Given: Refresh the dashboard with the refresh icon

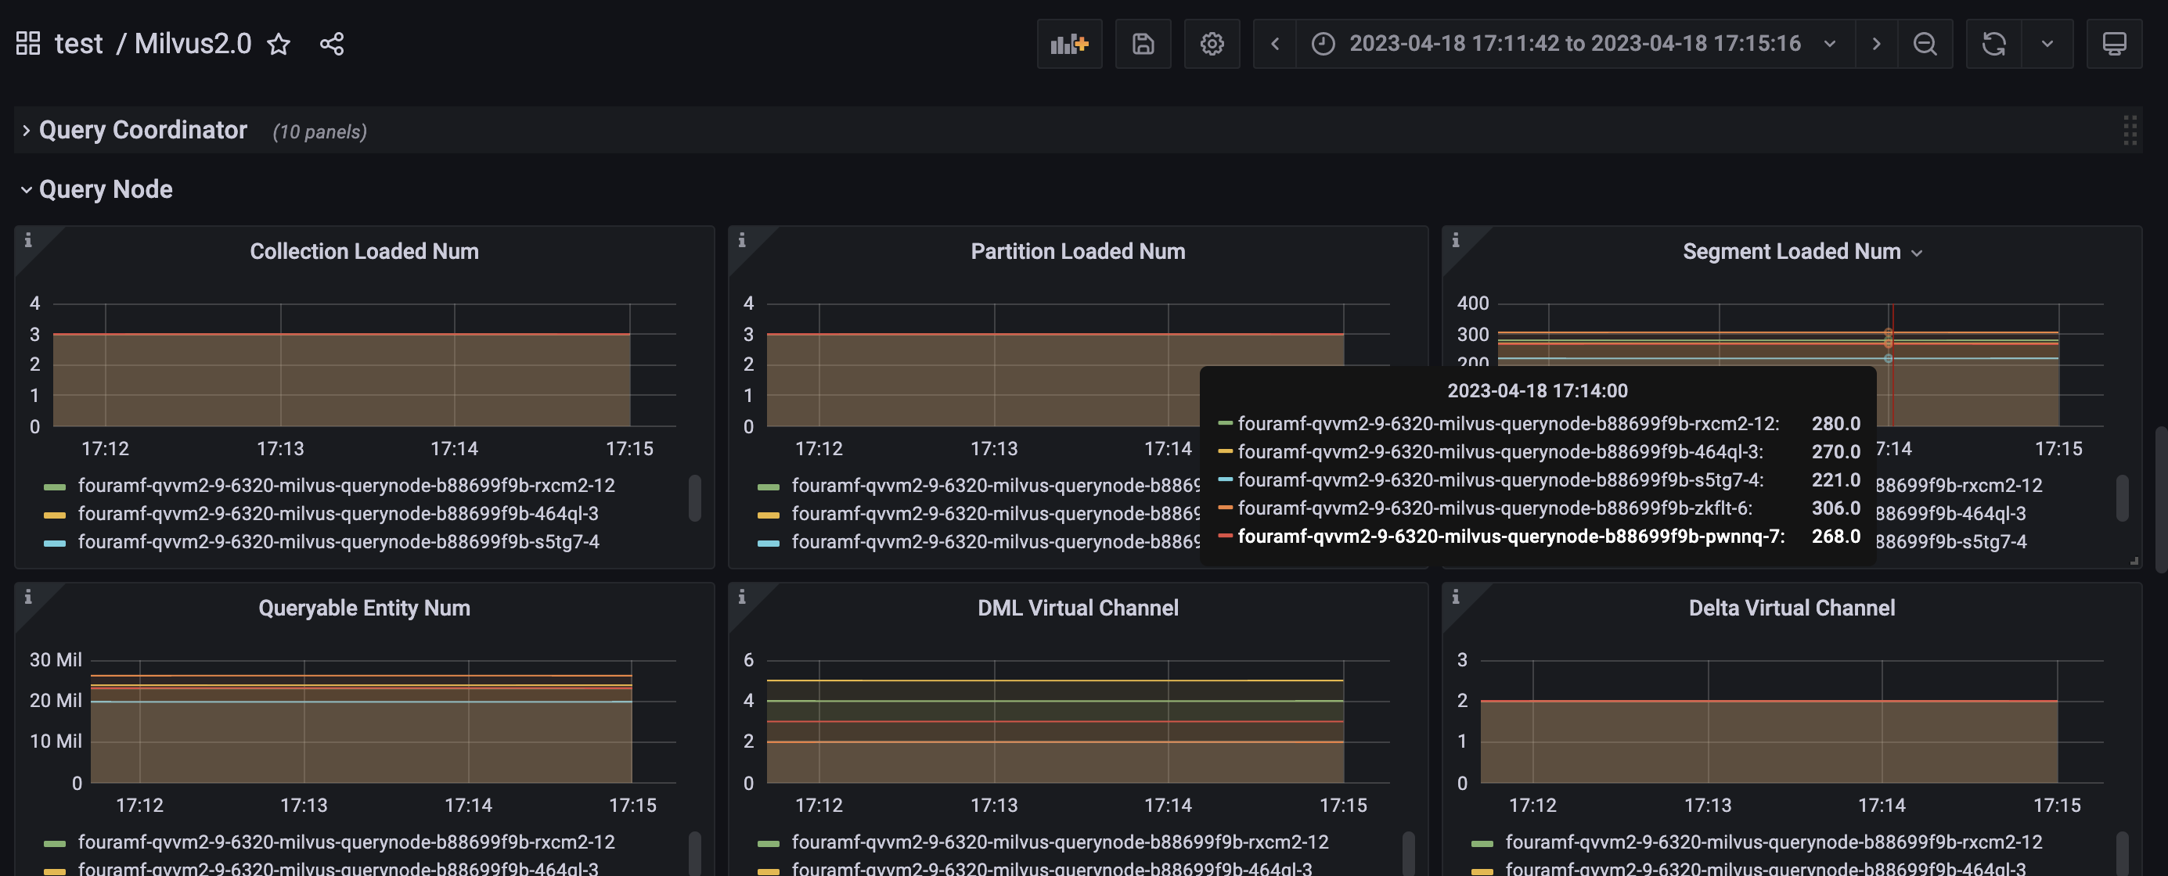Looking at the screenshot, I should [1993, 44].
